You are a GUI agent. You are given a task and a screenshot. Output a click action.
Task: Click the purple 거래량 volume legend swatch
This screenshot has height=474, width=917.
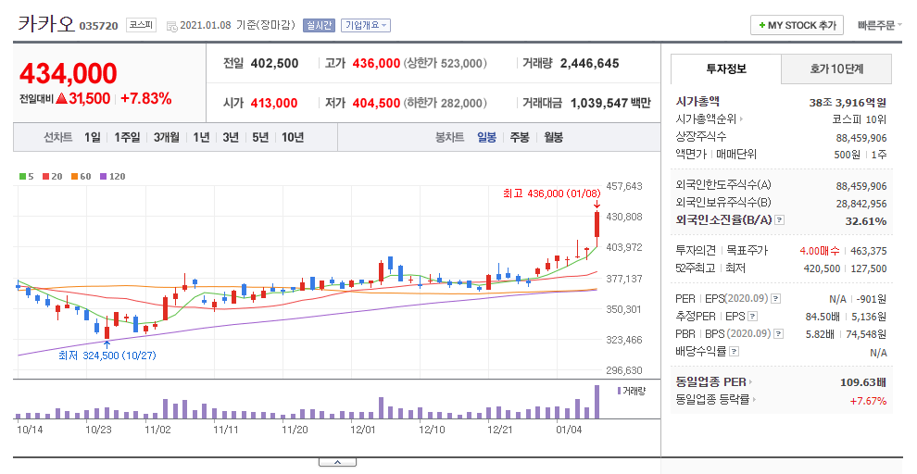(619, 391)
